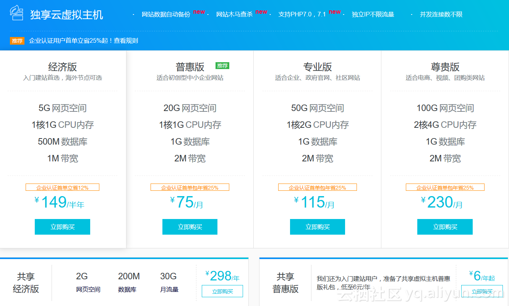The width and height of the screenshot is (509, 306).
Task: Click the 50G 网页空间 spec
Action: (318, 108)
